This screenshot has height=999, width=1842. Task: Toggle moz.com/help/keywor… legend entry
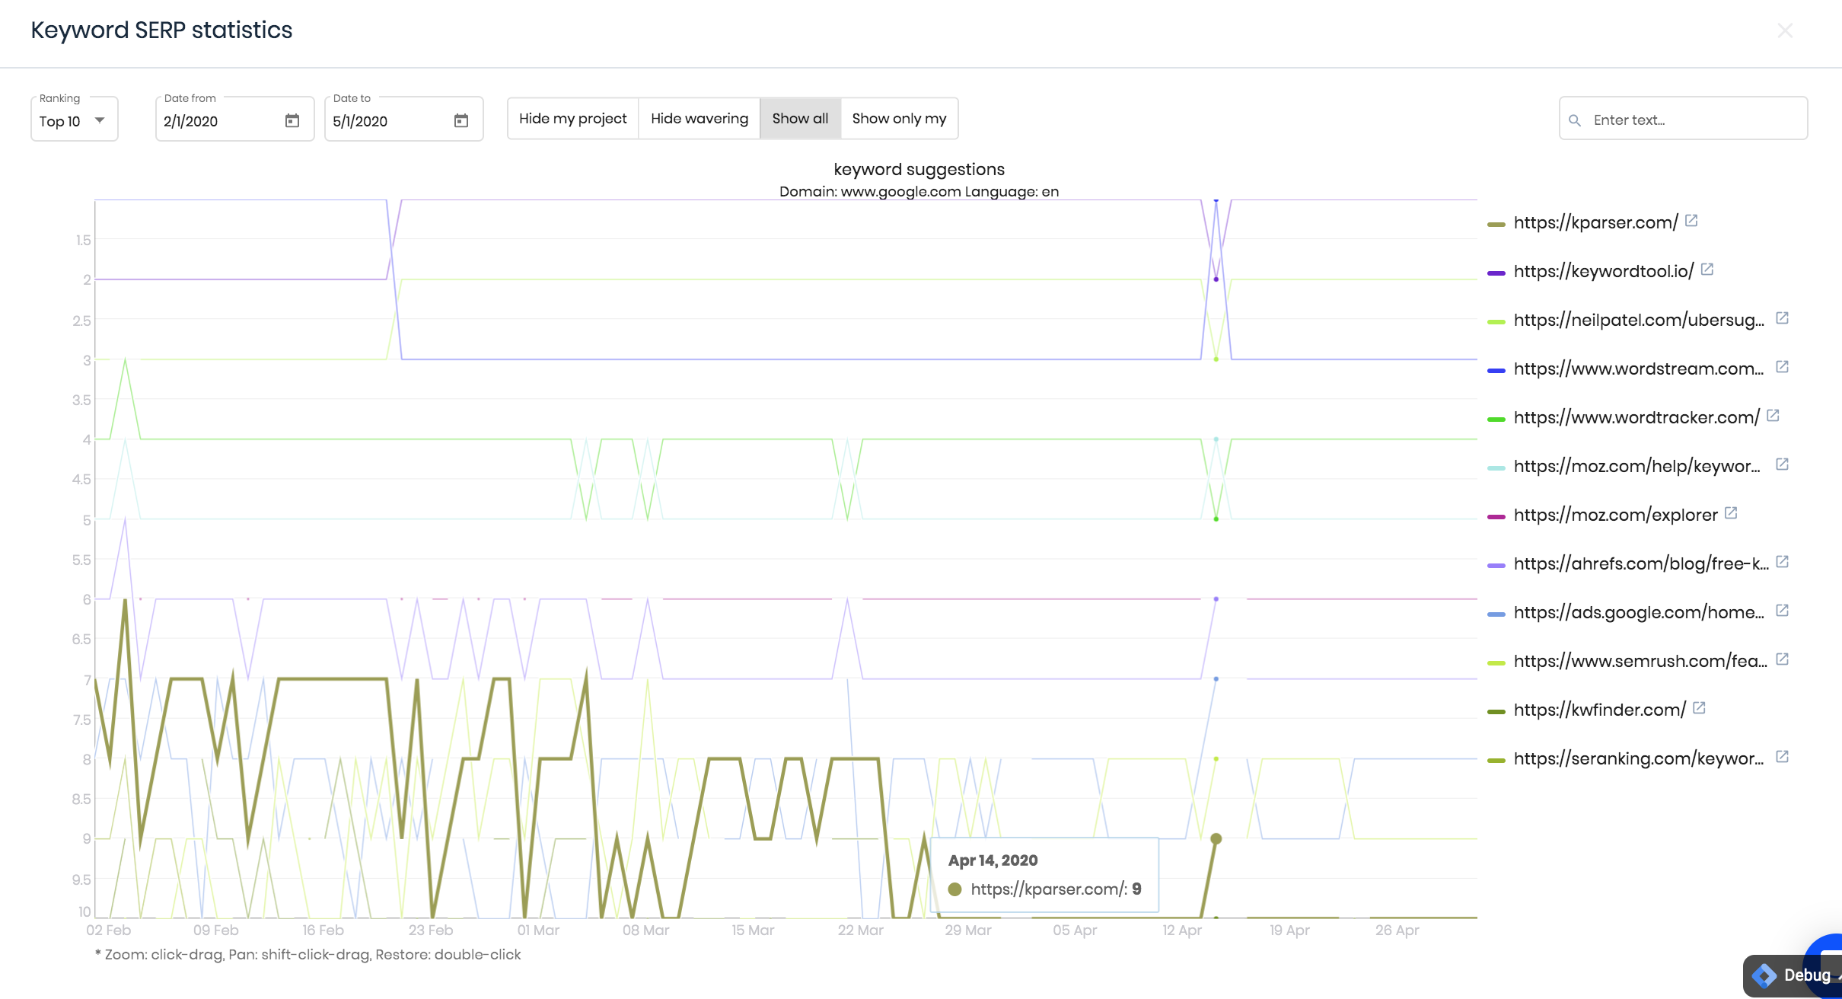[x=1637, y=466]
